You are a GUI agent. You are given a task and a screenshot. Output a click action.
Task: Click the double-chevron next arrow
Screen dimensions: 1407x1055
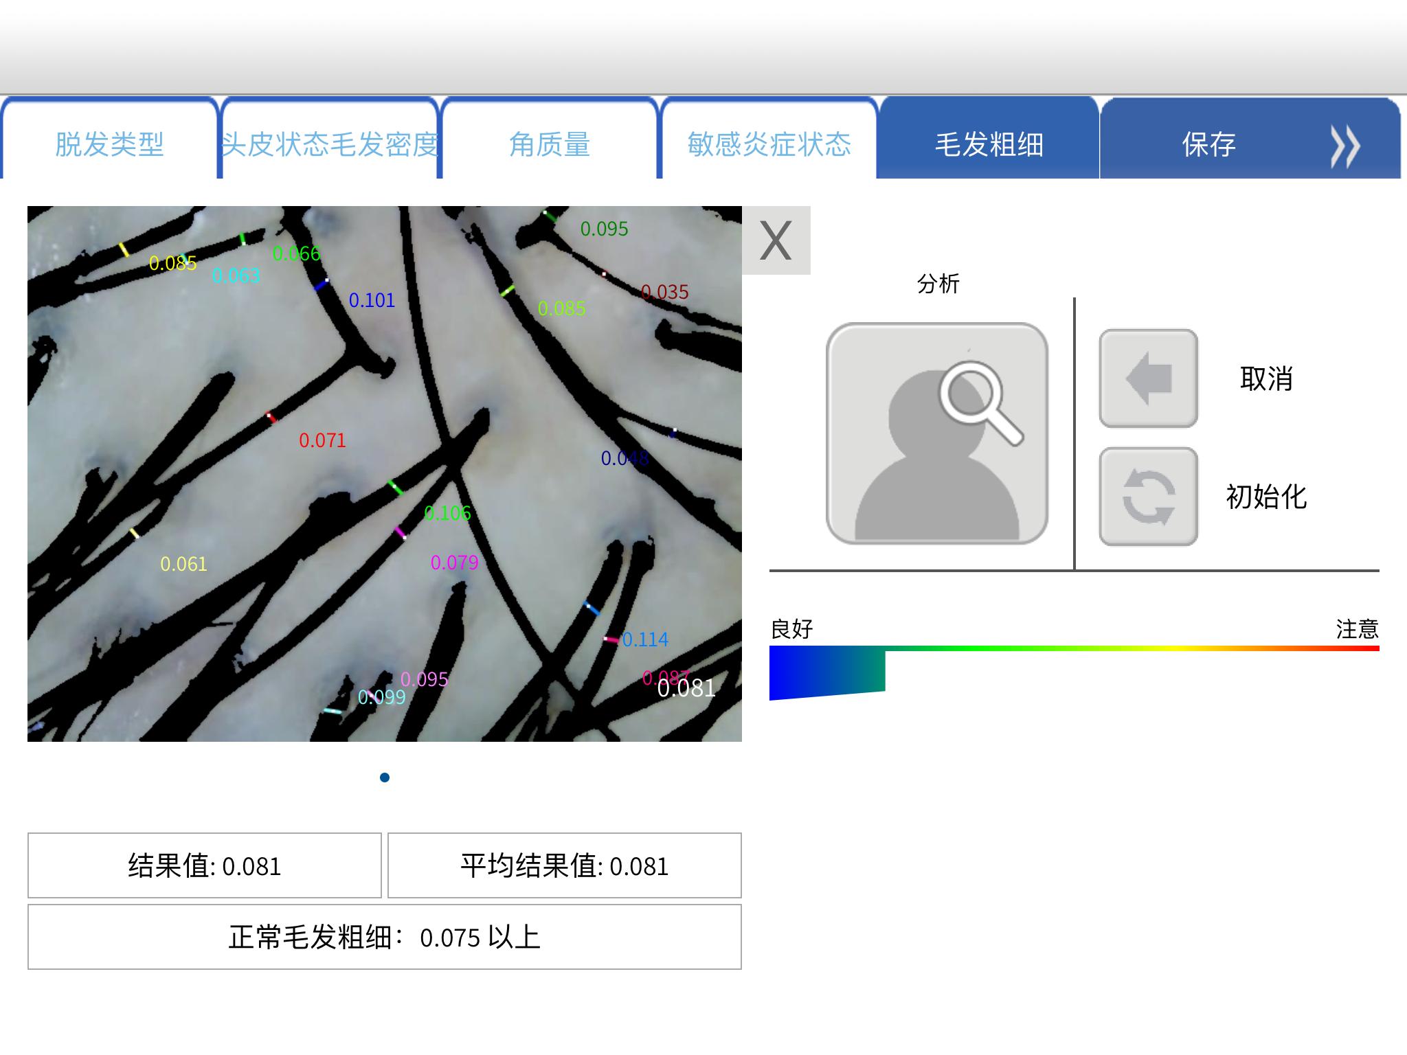tap(1344, 146)
